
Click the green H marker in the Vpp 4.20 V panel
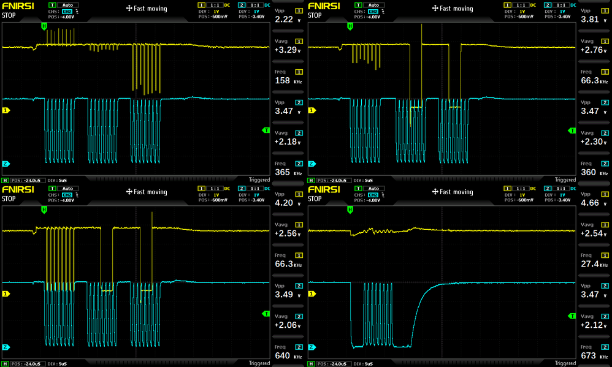pos(44,210)
